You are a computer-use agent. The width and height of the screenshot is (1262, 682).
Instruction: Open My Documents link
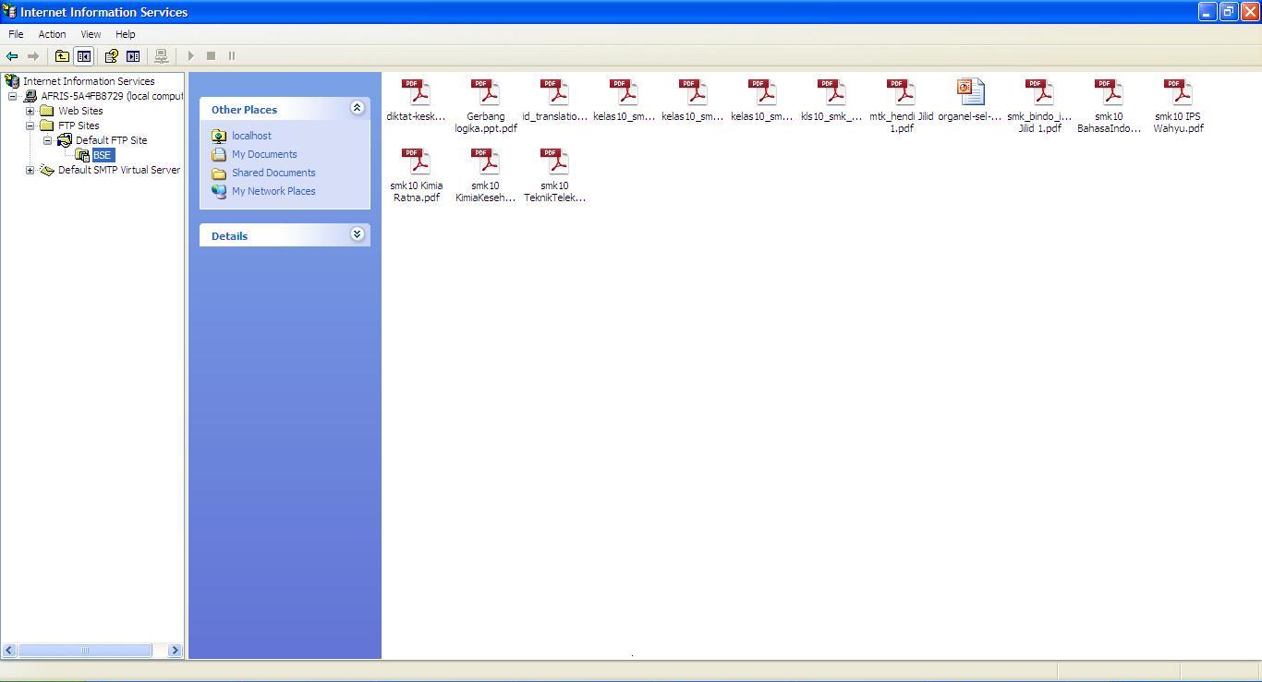264,154
